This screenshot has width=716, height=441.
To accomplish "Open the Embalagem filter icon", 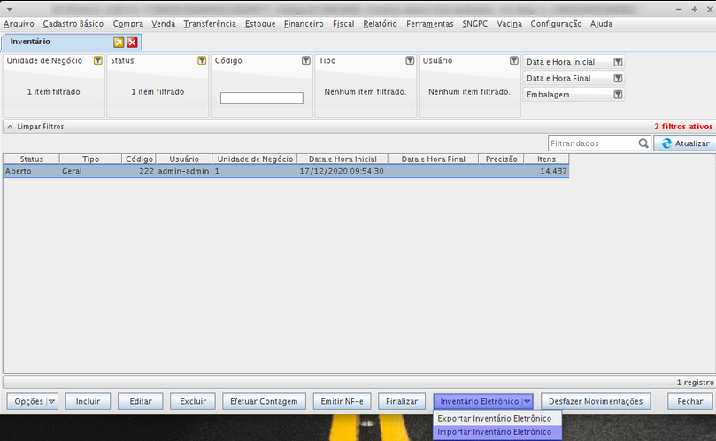I will [x=619, y=94].
